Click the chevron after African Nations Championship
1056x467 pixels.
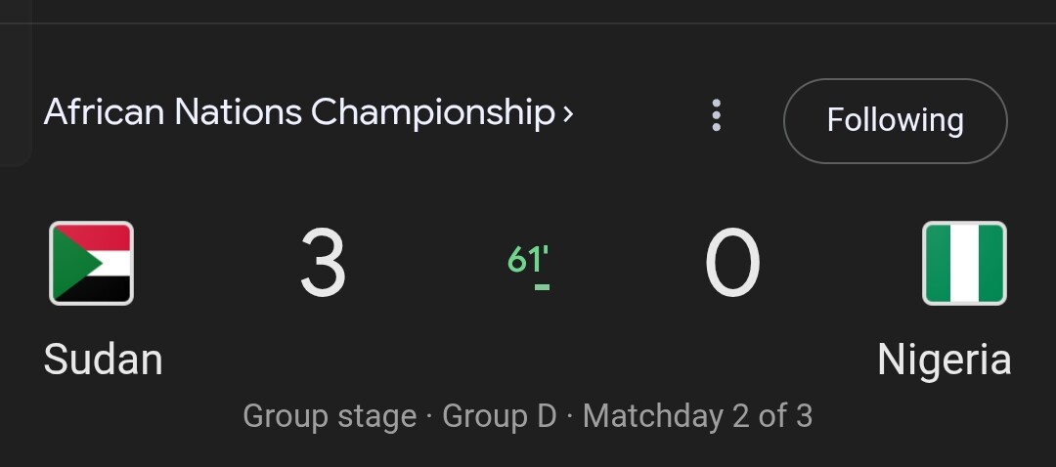568,114
